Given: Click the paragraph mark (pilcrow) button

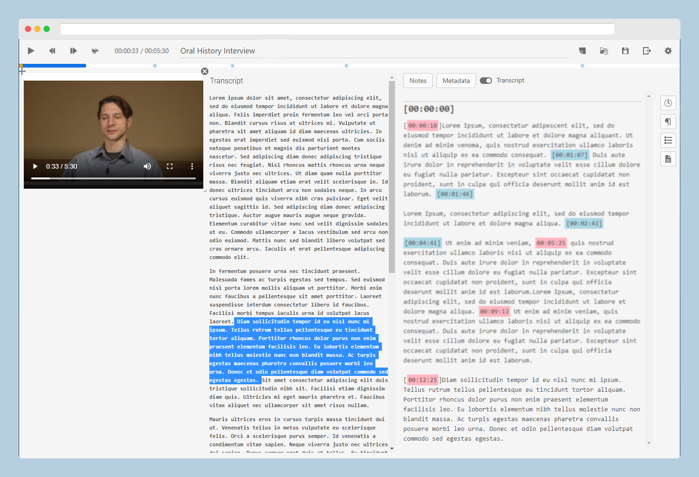Looking at the screenshot, I should coord(668,122).
